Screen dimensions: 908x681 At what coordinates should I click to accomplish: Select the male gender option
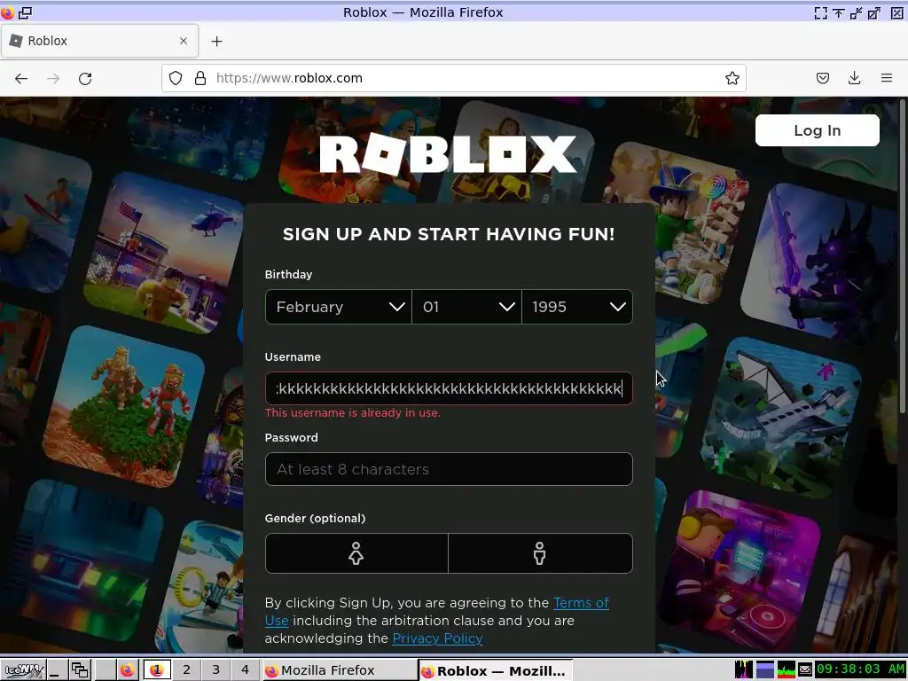click(540, 553)
